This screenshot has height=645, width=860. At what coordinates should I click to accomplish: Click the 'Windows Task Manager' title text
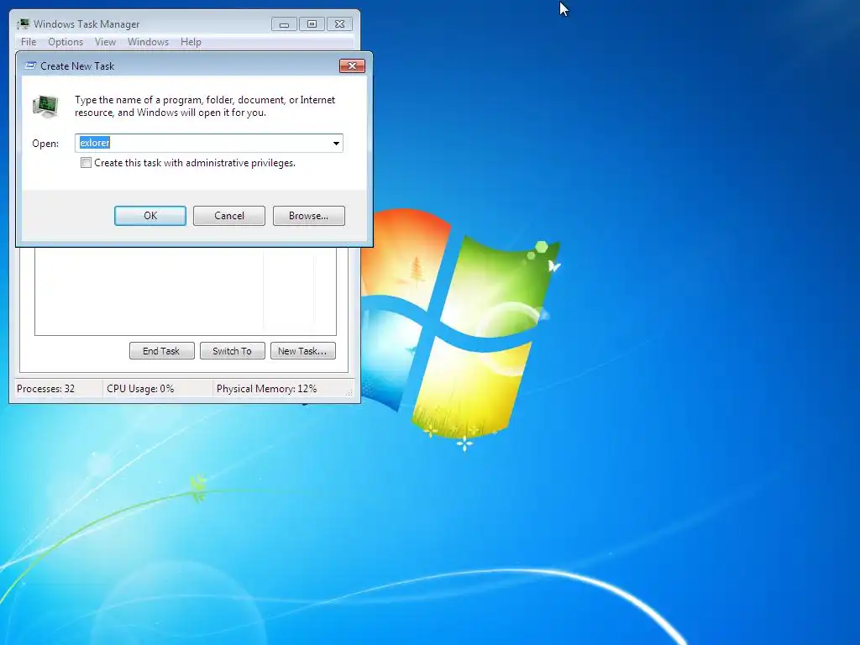click(x=87, y=24)
